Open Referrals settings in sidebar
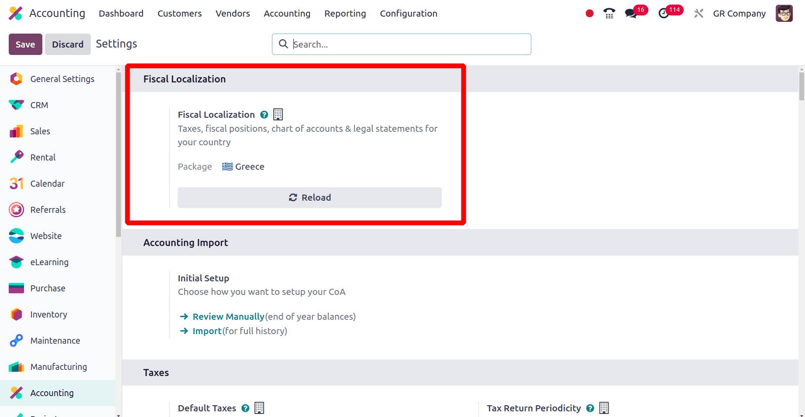 tap(58, 210)
